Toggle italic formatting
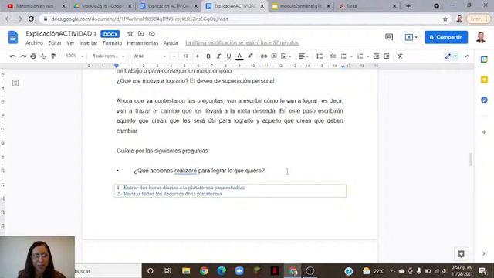 [x=218, y=56]
